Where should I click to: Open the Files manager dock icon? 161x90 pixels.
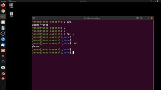click(3, 22)
